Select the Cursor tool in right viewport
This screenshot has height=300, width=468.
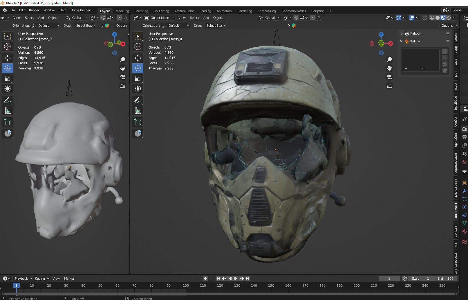tap(138, 46)
